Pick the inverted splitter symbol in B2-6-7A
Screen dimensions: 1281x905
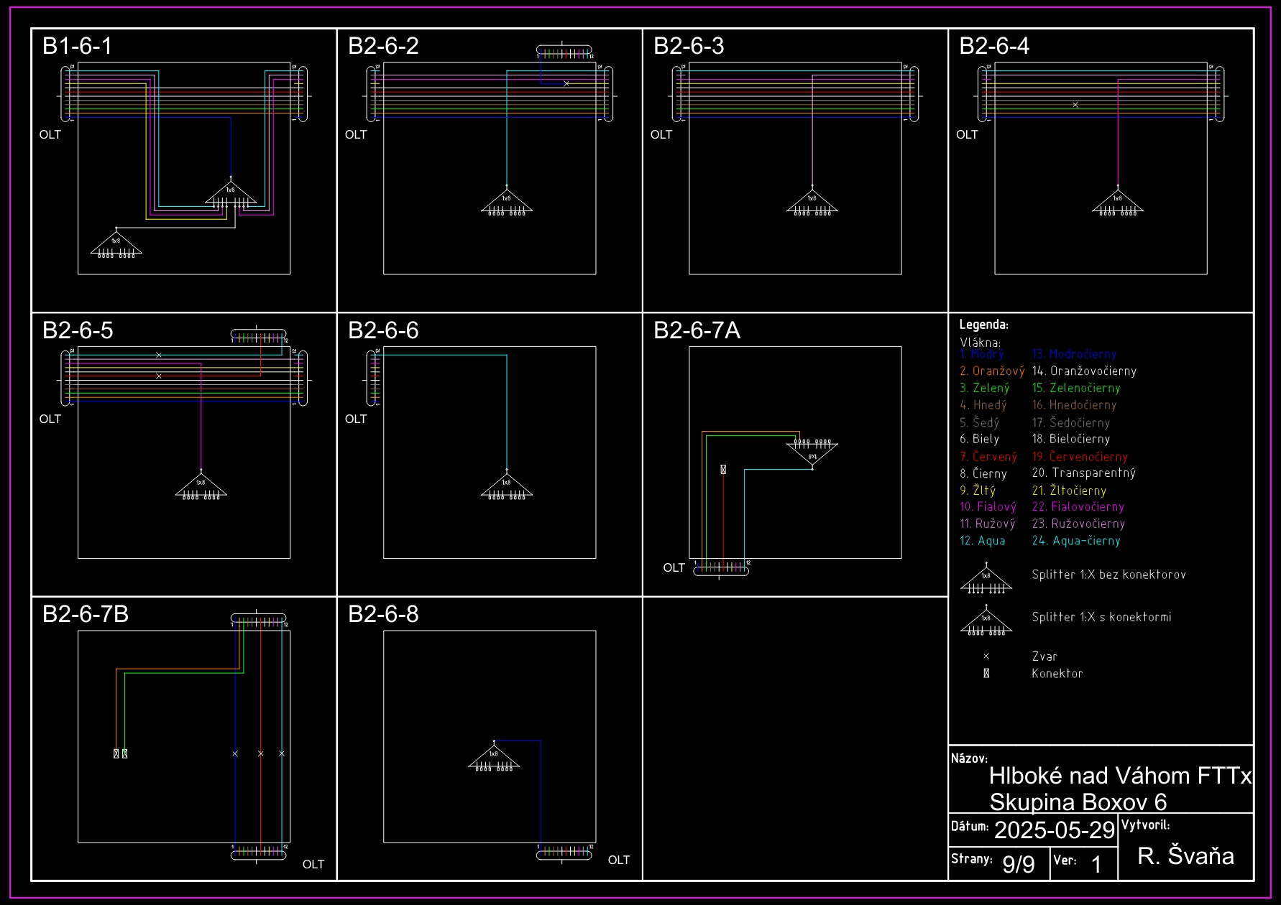point(812,452)
